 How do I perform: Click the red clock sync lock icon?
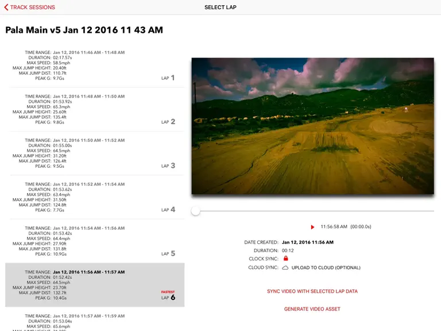point(286,259)
